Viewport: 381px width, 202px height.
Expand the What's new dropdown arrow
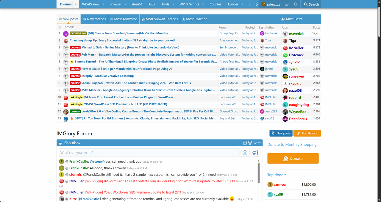pyautogui.click(x=103, y=4)
